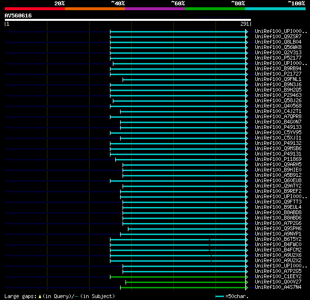The image size is (310, 300).
Task: Click the orange ~40% legend color segment
Action: click(95, 9)
